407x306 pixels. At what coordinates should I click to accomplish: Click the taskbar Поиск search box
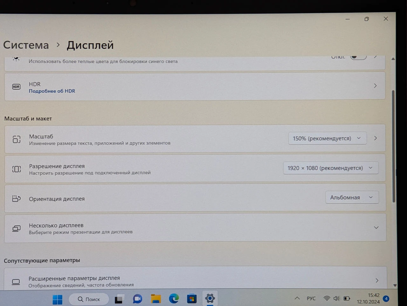pos(89,299)
